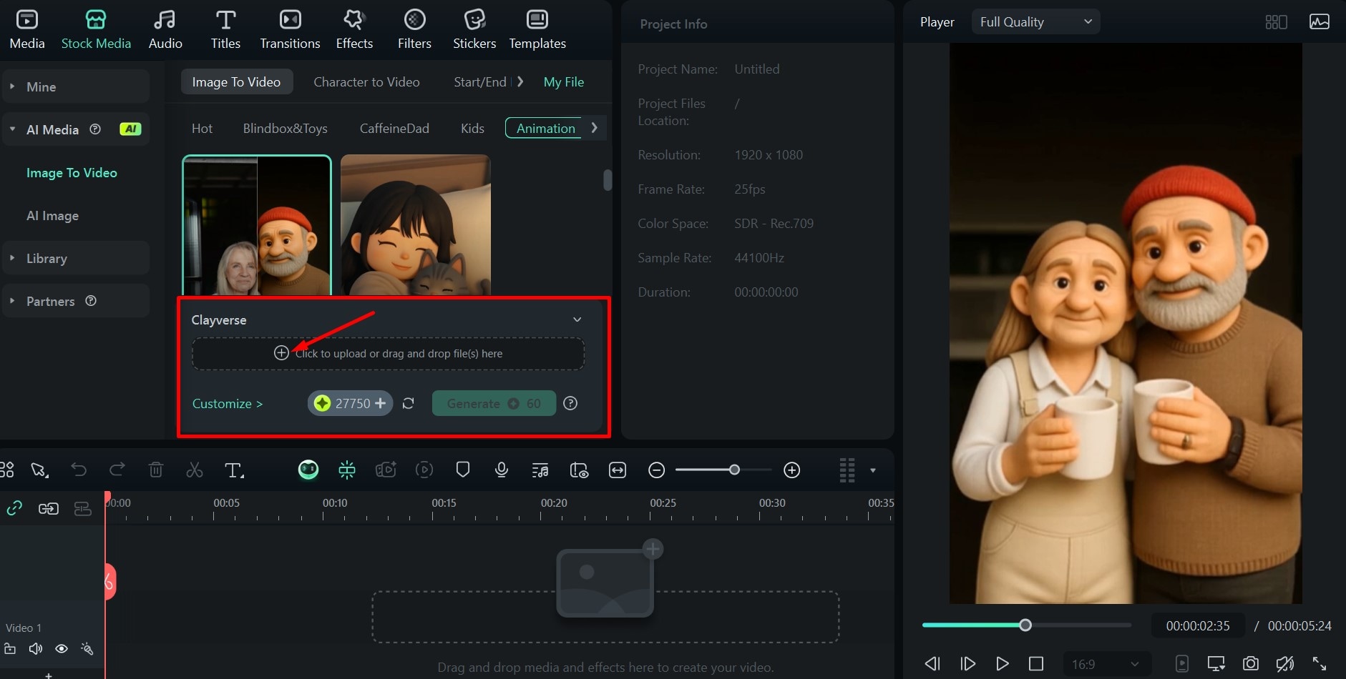The image size is (1346, 679).
Task: Open the player grid layout icon
Action: coord(1276,22)
